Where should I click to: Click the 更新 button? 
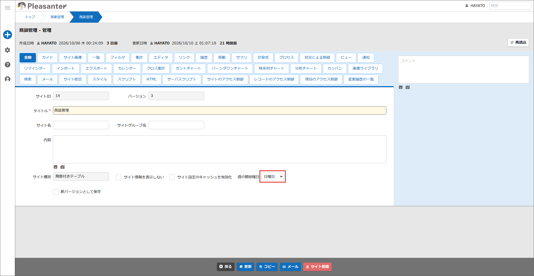pos(245,267)
